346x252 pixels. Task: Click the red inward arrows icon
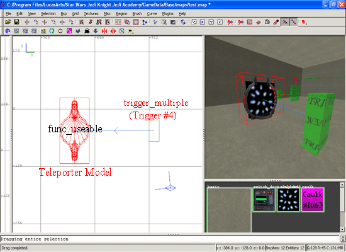(x=104, y=31)
